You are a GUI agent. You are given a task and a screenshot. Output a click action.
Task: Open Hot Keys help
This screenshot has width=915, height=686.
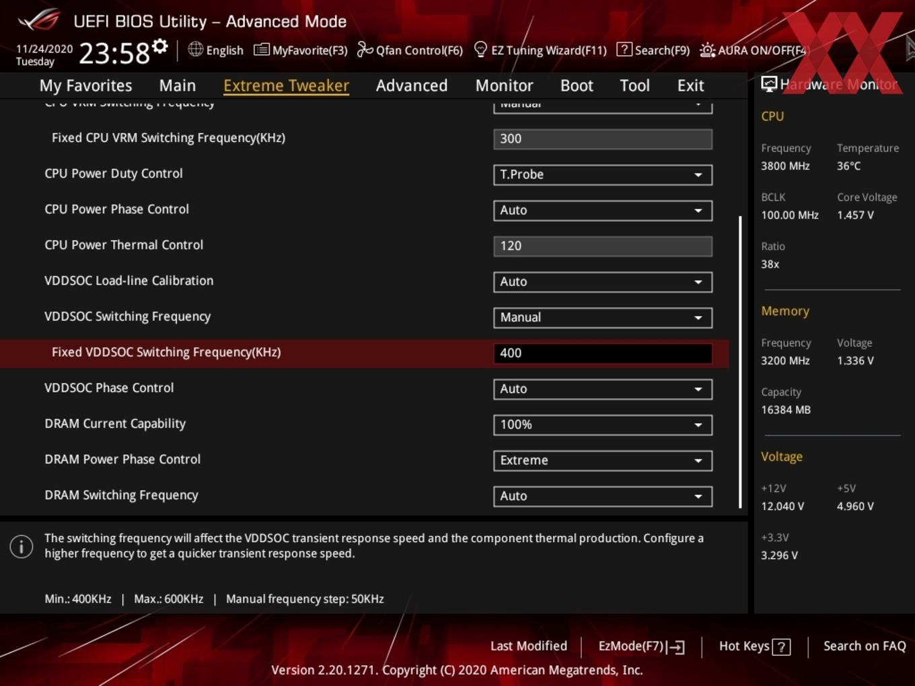[744, 646]
